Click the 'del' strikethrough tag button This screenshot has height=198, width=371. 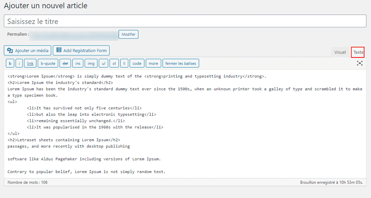tap(65, 63)
